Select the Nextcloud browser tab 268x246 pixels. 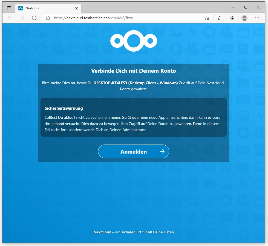point(48,8)
